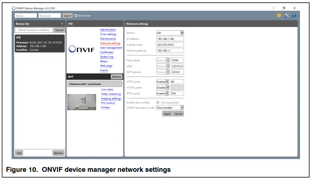Click Cancel next to device search
The image size is (311, 179).
tap(59, 30)
